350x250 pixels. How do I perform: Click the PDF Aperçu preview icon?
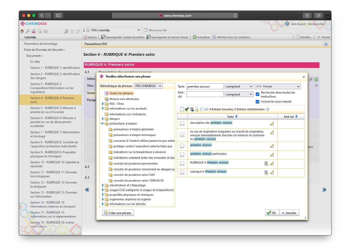pos(85,37)
